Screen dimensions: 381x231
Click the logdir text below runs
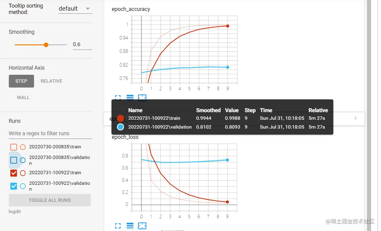click(15, 212)
